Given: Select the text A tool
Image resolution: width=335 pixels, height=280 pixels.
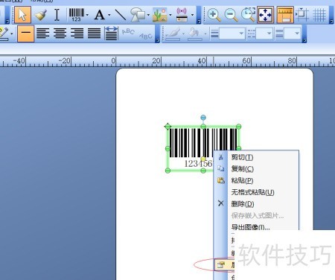Looking at the screenshot, I should pyautogui.click(x=100, y=15).
